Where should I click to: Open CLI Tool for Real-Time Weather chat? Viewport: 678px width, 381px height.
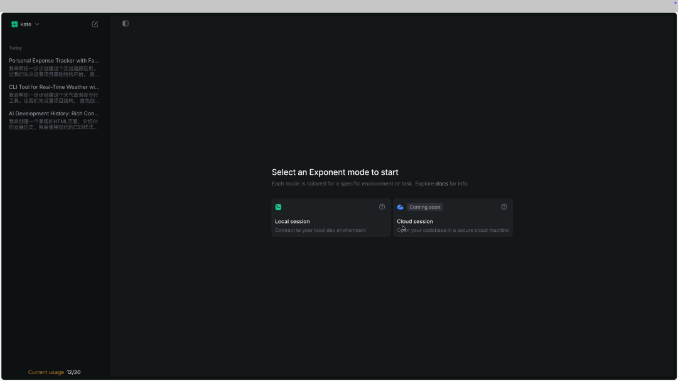[x=54, y=93]
